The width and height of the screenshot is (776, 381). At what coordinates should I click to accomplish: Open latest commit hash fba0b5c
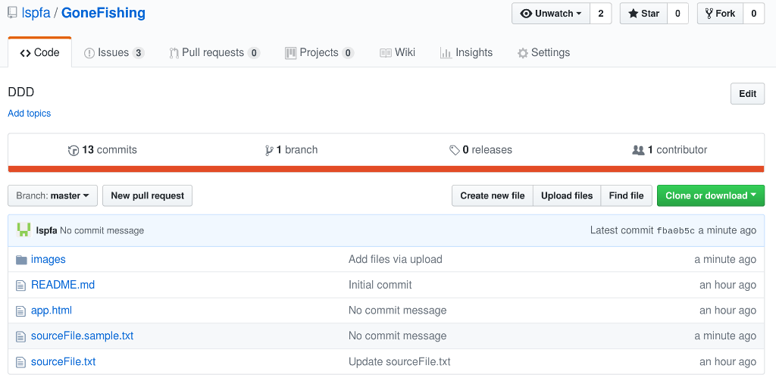point(675,230)
